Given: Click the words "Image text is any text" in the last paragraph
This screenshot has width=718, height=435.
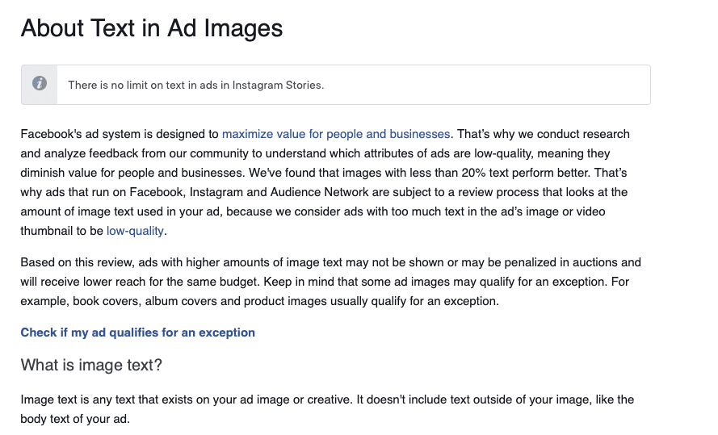Looking at the screenshot, I should point(78,399).
